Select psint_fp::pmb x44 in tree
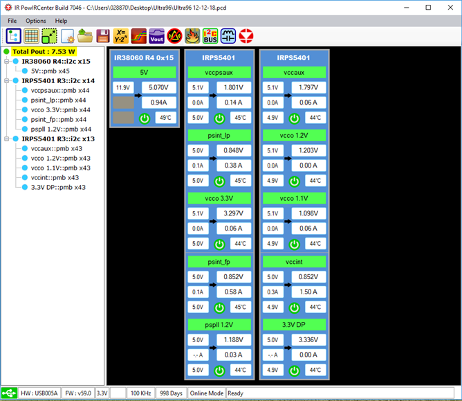 coord(58,120)
